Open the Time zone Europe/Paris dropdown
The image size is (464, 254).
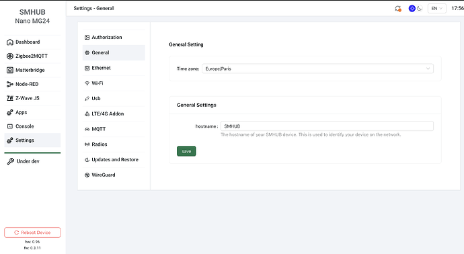tap(317, 69)
